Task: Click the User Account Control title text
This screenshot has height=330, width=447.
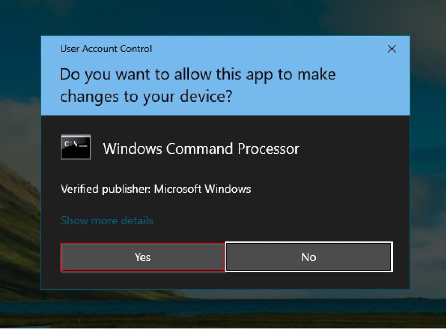Action: tap(106, 48)
